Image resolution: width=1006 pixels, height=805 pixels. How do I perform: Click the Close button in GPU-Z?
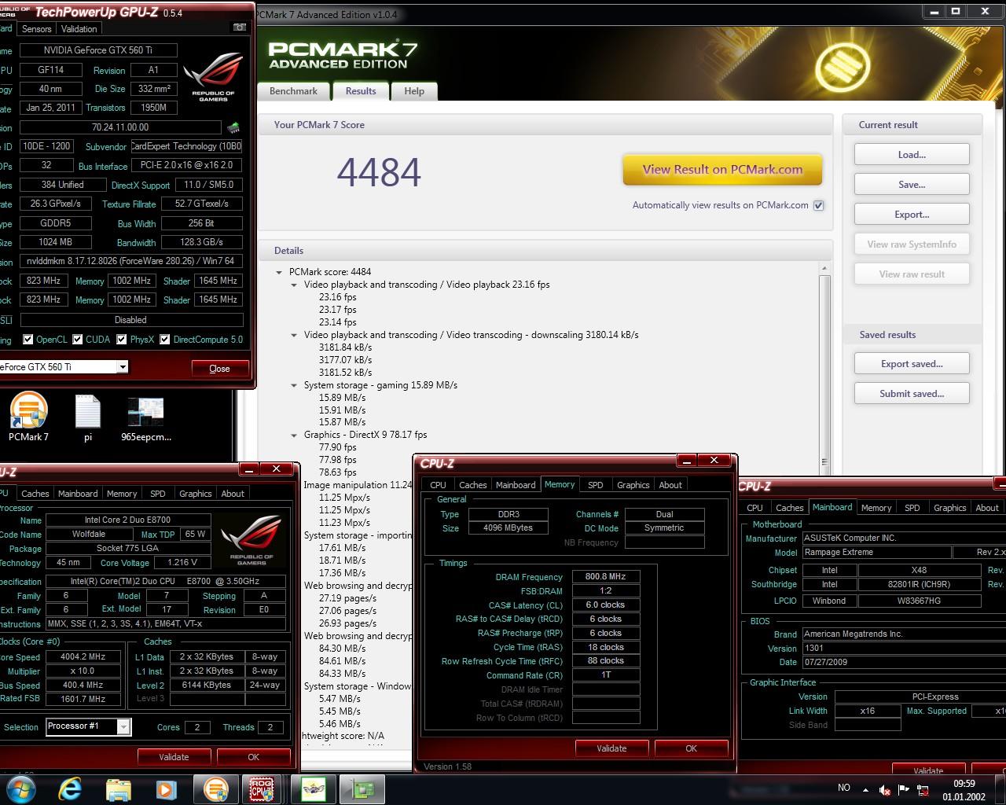click(x=219, y=369)
